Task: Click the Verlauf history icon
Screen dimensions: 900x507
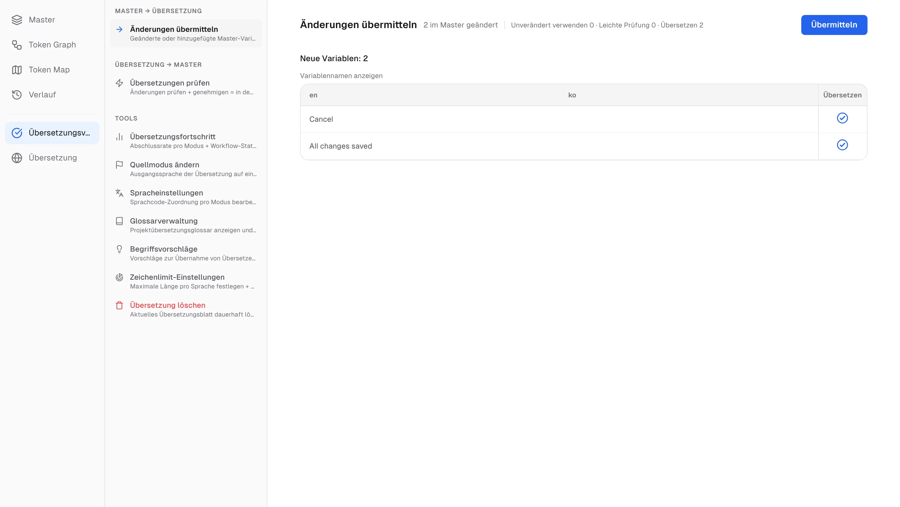Action: tap(17, 95)
